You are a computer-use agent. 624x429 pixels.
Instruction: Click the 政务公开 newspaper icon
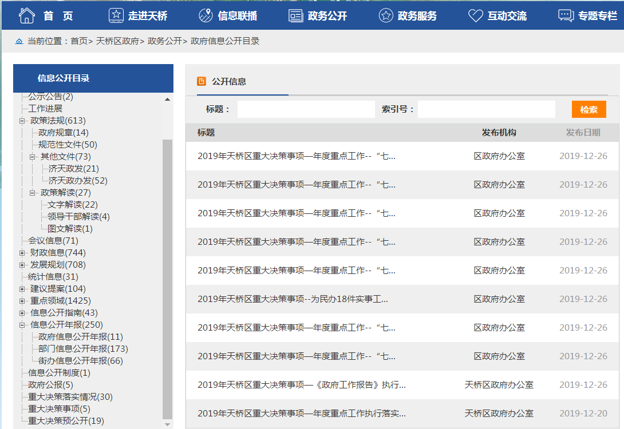coord(295,16)
